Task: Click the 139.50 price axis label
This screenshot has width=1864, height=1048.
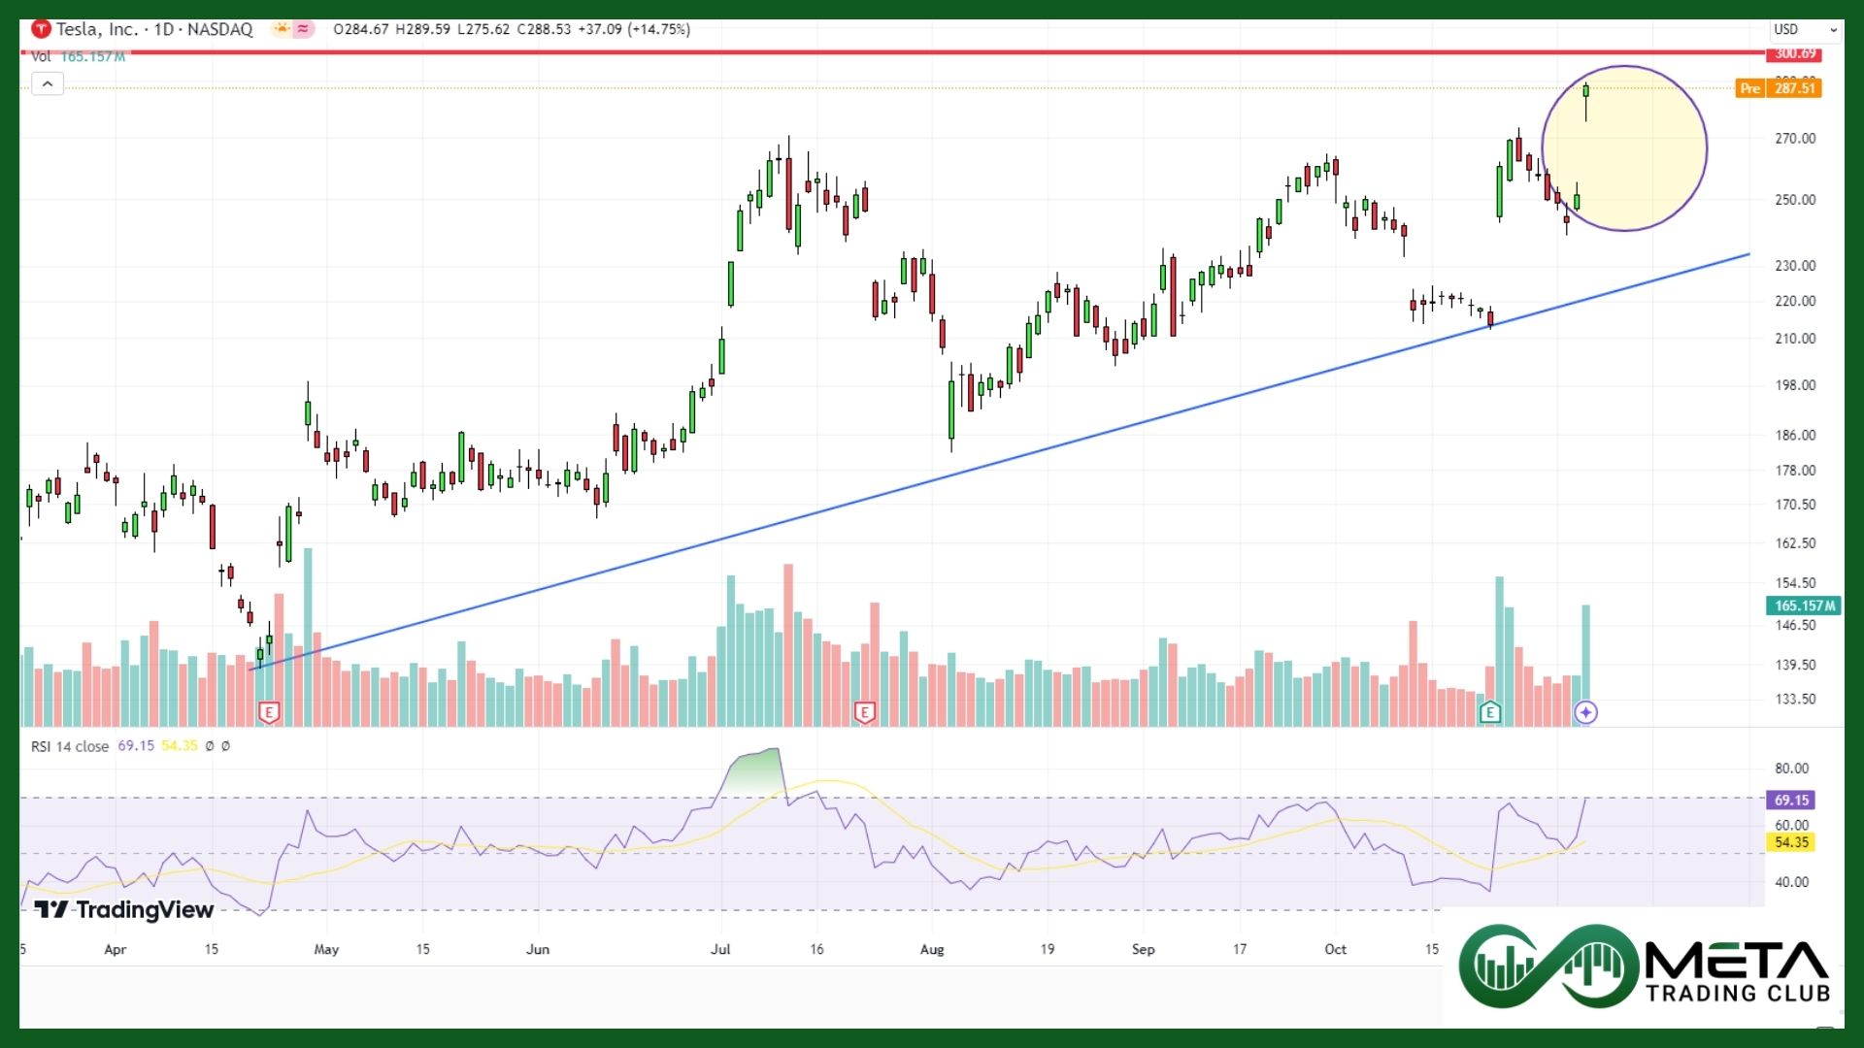Action: click(x=1795, y=666)
